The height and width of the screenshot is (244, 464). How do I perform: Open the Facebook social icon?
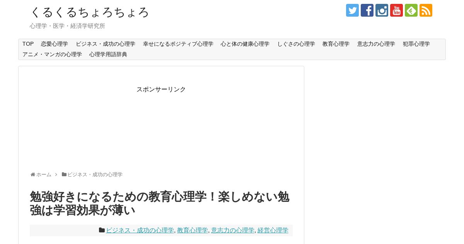click(367, 10)
